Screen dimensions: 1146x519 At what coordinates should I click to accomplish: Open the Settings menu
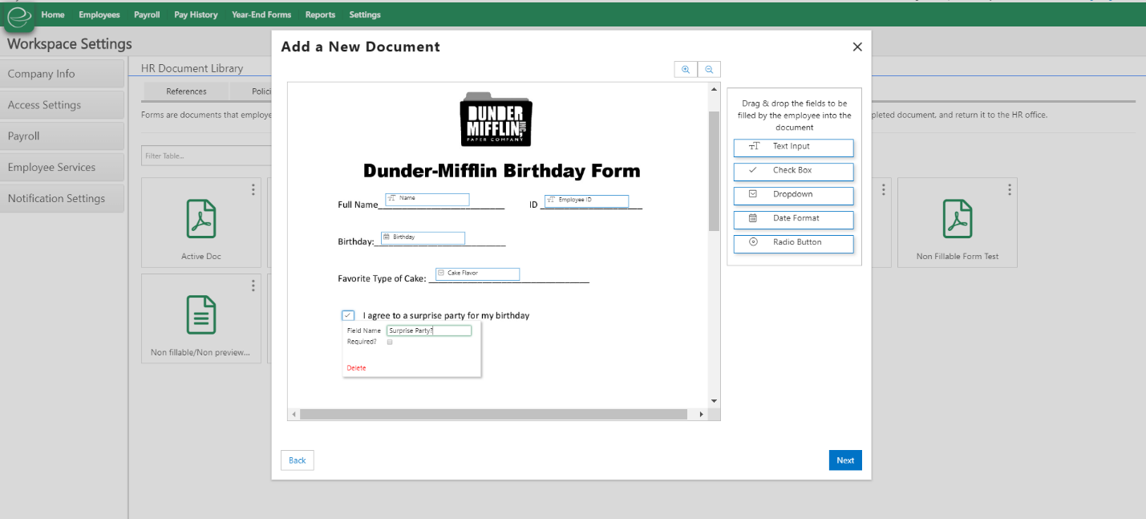(x=365, y=14)
